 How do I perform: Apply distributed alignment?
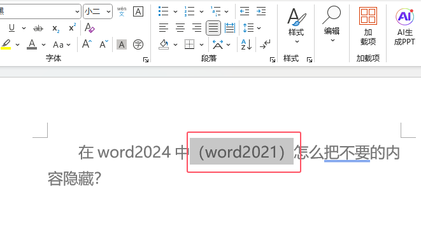(x=230, y=28)
